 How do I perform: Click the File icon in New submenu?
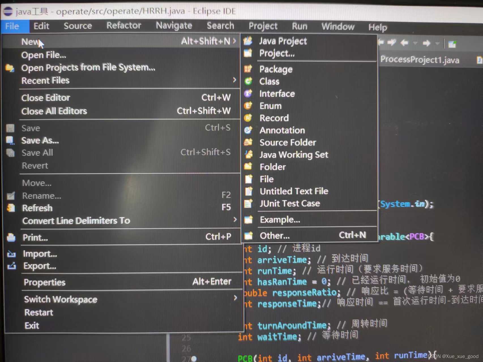tap(249, 179)
